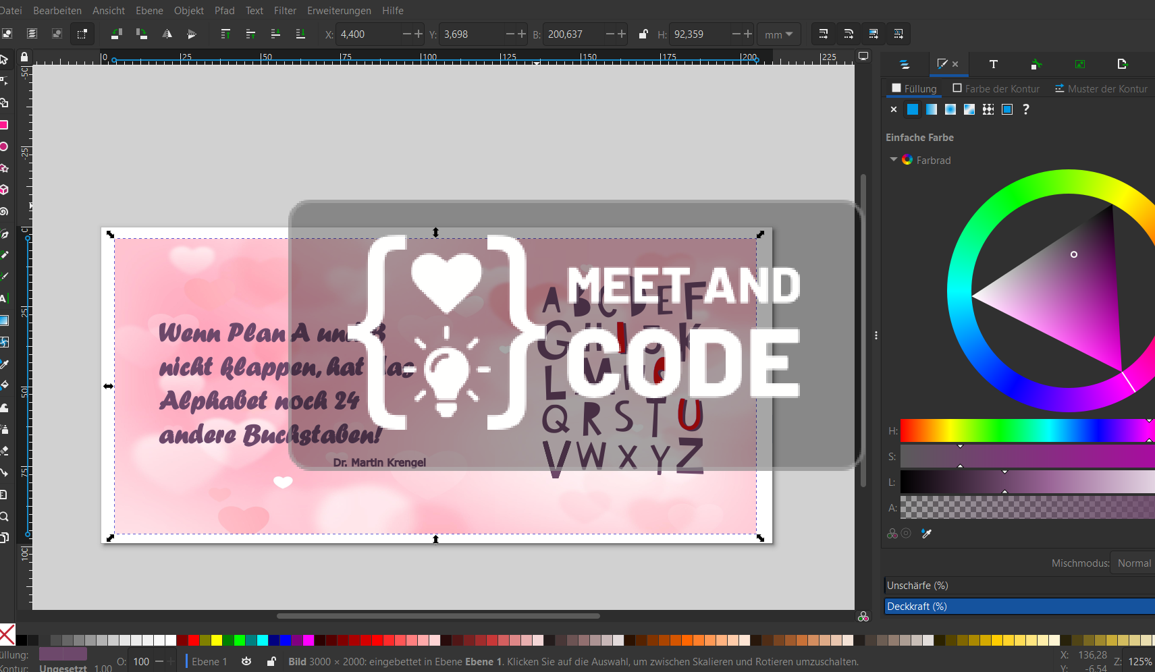Choose flat color fill type
Image resolution: width=1155 pixels, height=672 pixels.
coord(913,109)
